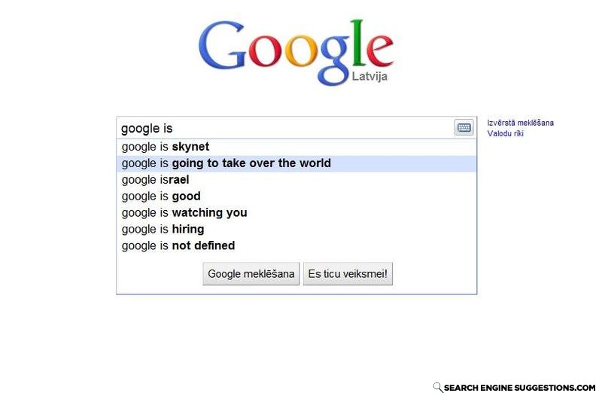The width and height of the screenshot is (602, 396).
Task: Pick the "google is good" suggestion
Action: [296, 196]
